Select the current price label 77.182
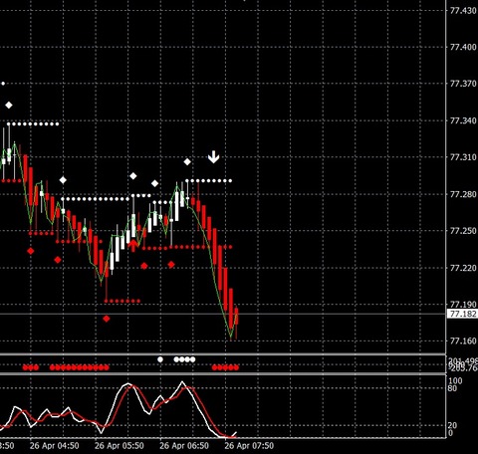This screenshot has height=454, width=478. coord(463,314)
